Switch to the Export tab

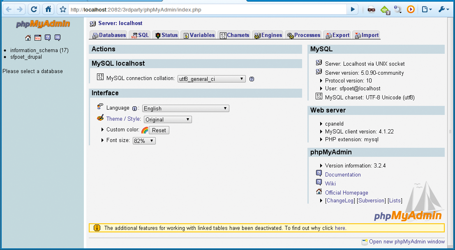point(337,35)
